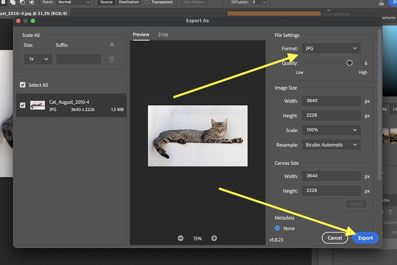Zoom out the preview with minus icon
This screenshot has height=265, width=397.
[x=181, y=238]
